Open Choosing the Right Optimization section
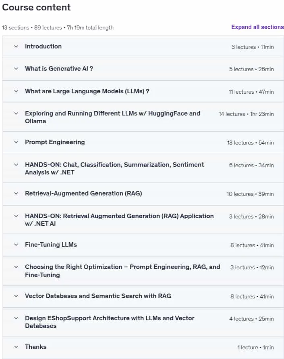This screenshot has width=284, height=359. [x=143, y=271]
